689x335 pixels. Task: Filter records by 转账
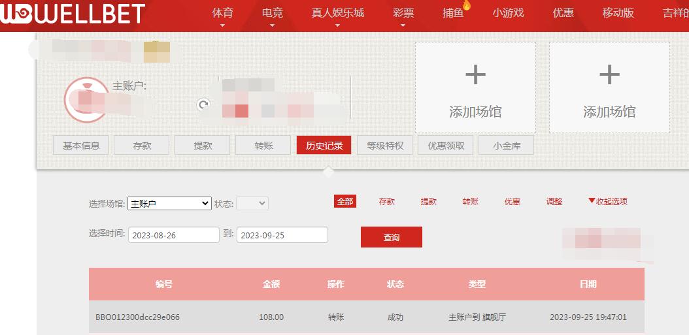(x=470, y=202)
